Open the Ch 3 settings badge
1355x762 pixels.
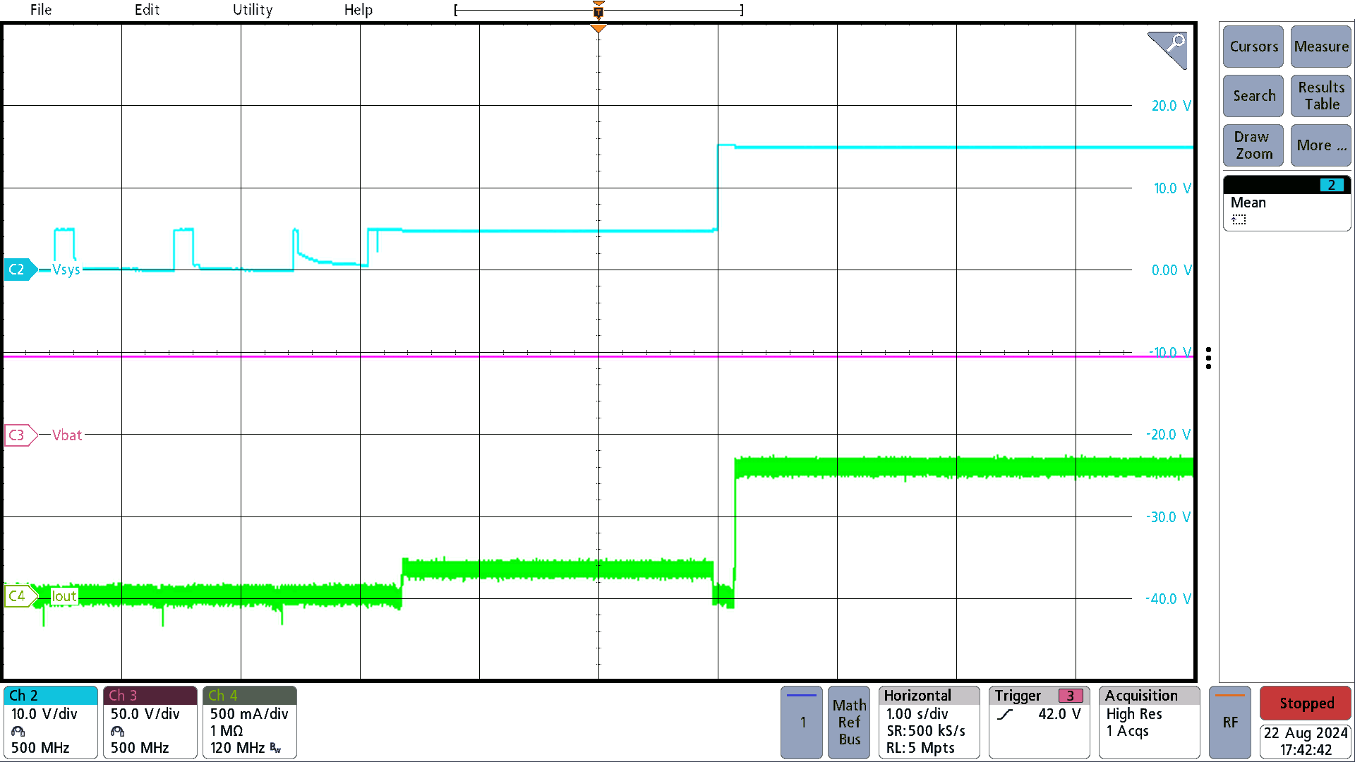150,722
